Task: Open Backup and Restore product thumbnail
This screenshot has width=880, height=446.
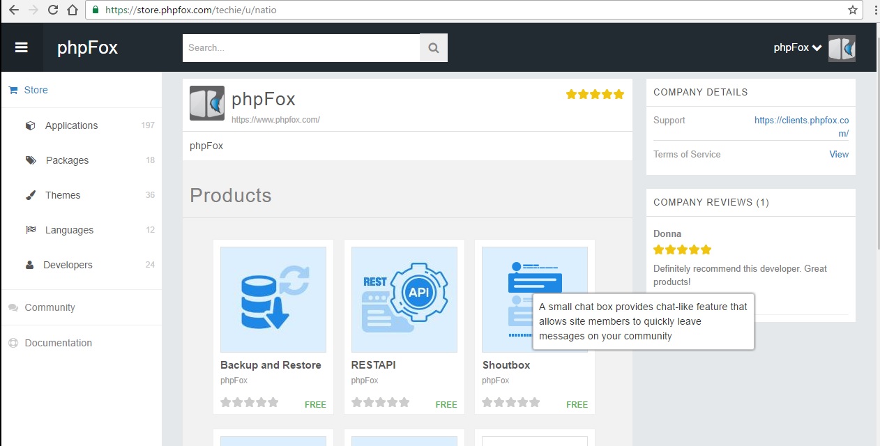Action: (273, 300)
